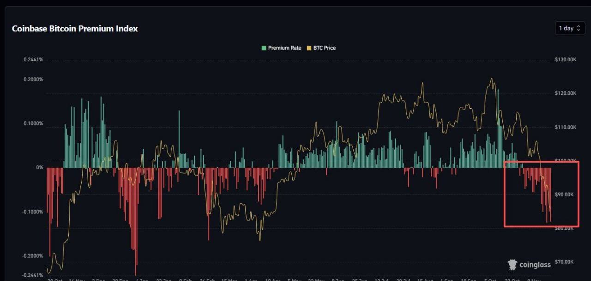The height and width of the screenshot is (281, 591).
Task: Toggle the BTC Price legend series
Action: coord(321,48)
